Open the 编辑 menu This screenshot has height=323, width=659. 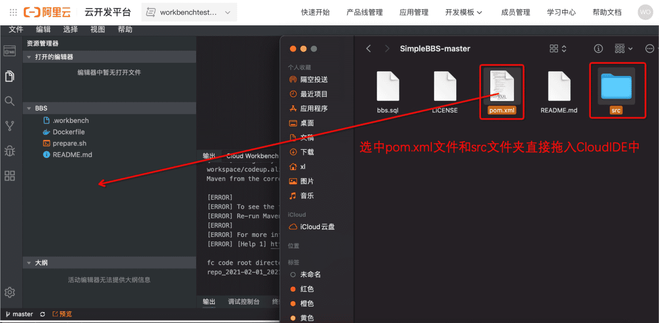tap(44, 29)
